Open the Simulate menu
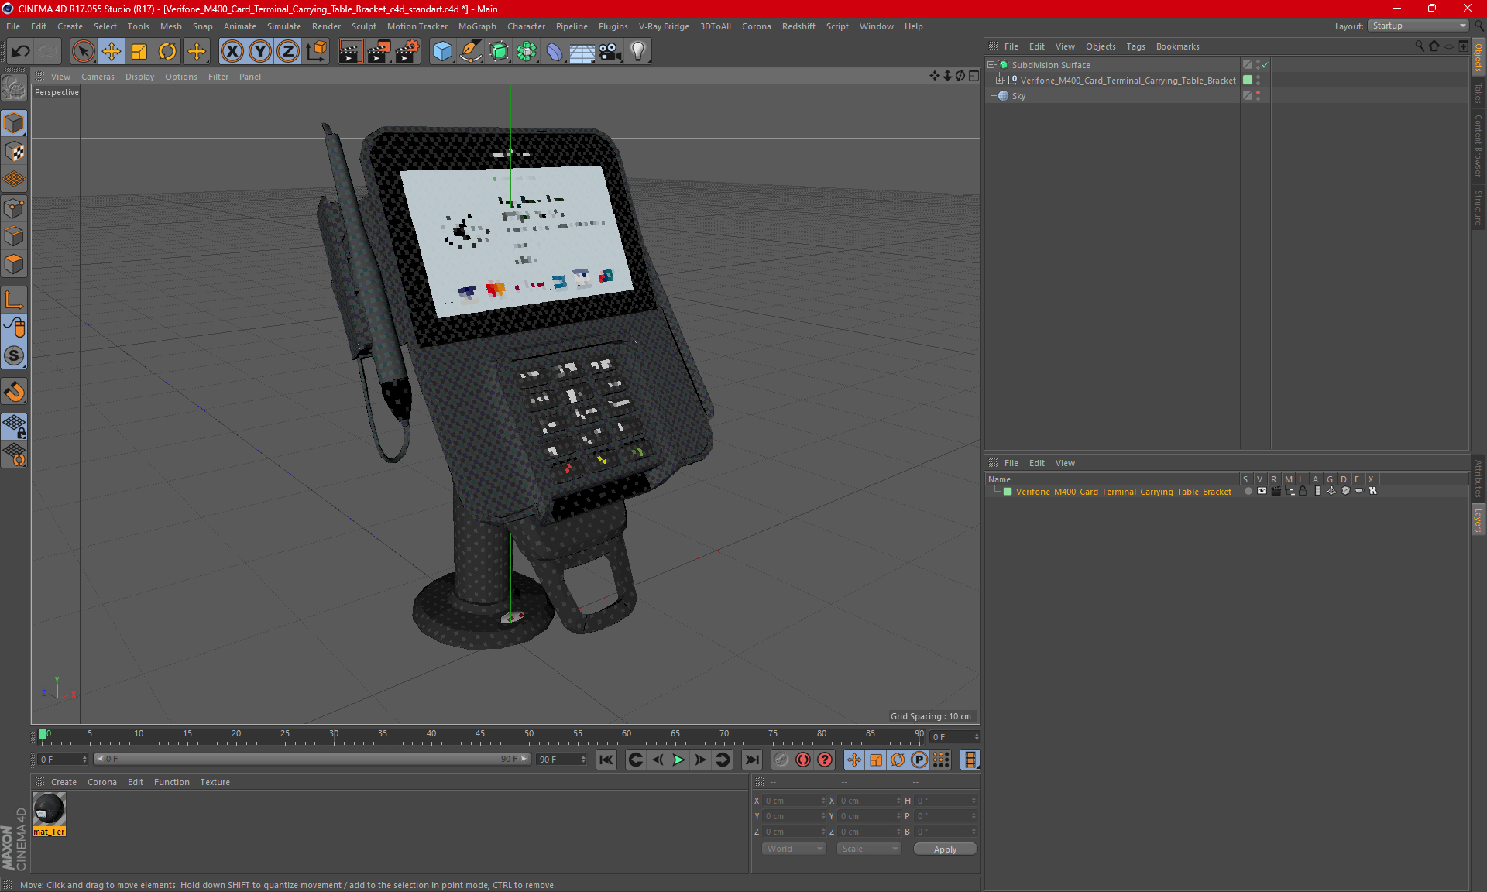Image resolution: width=1487 pixels, height=892 pixels. coord(284,26)
